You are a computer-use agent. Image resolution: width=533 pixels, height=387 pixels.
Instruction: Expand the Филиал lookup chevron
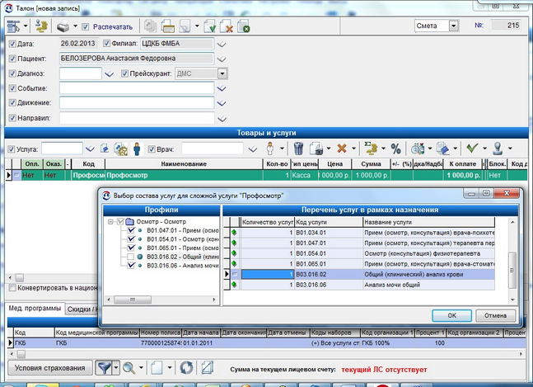point(222,45)
